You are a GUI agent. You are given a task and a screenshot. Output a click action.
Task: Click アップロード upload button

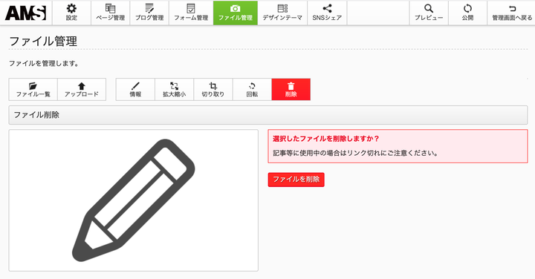82,90
